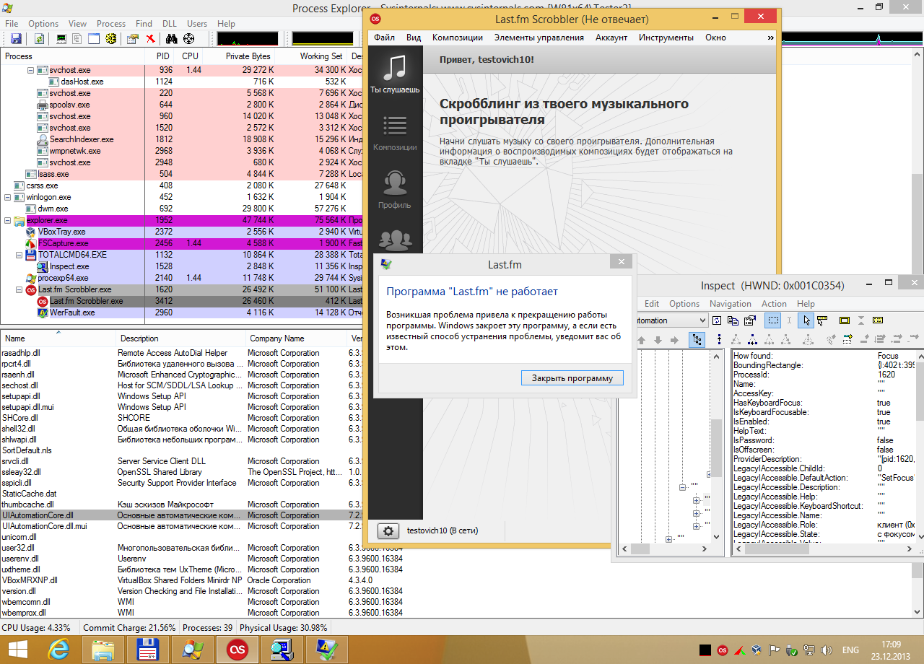This screenshot has width=924, height=664.
Task: Open the Find menu in Process Explorer
Action: click(144, 24)
